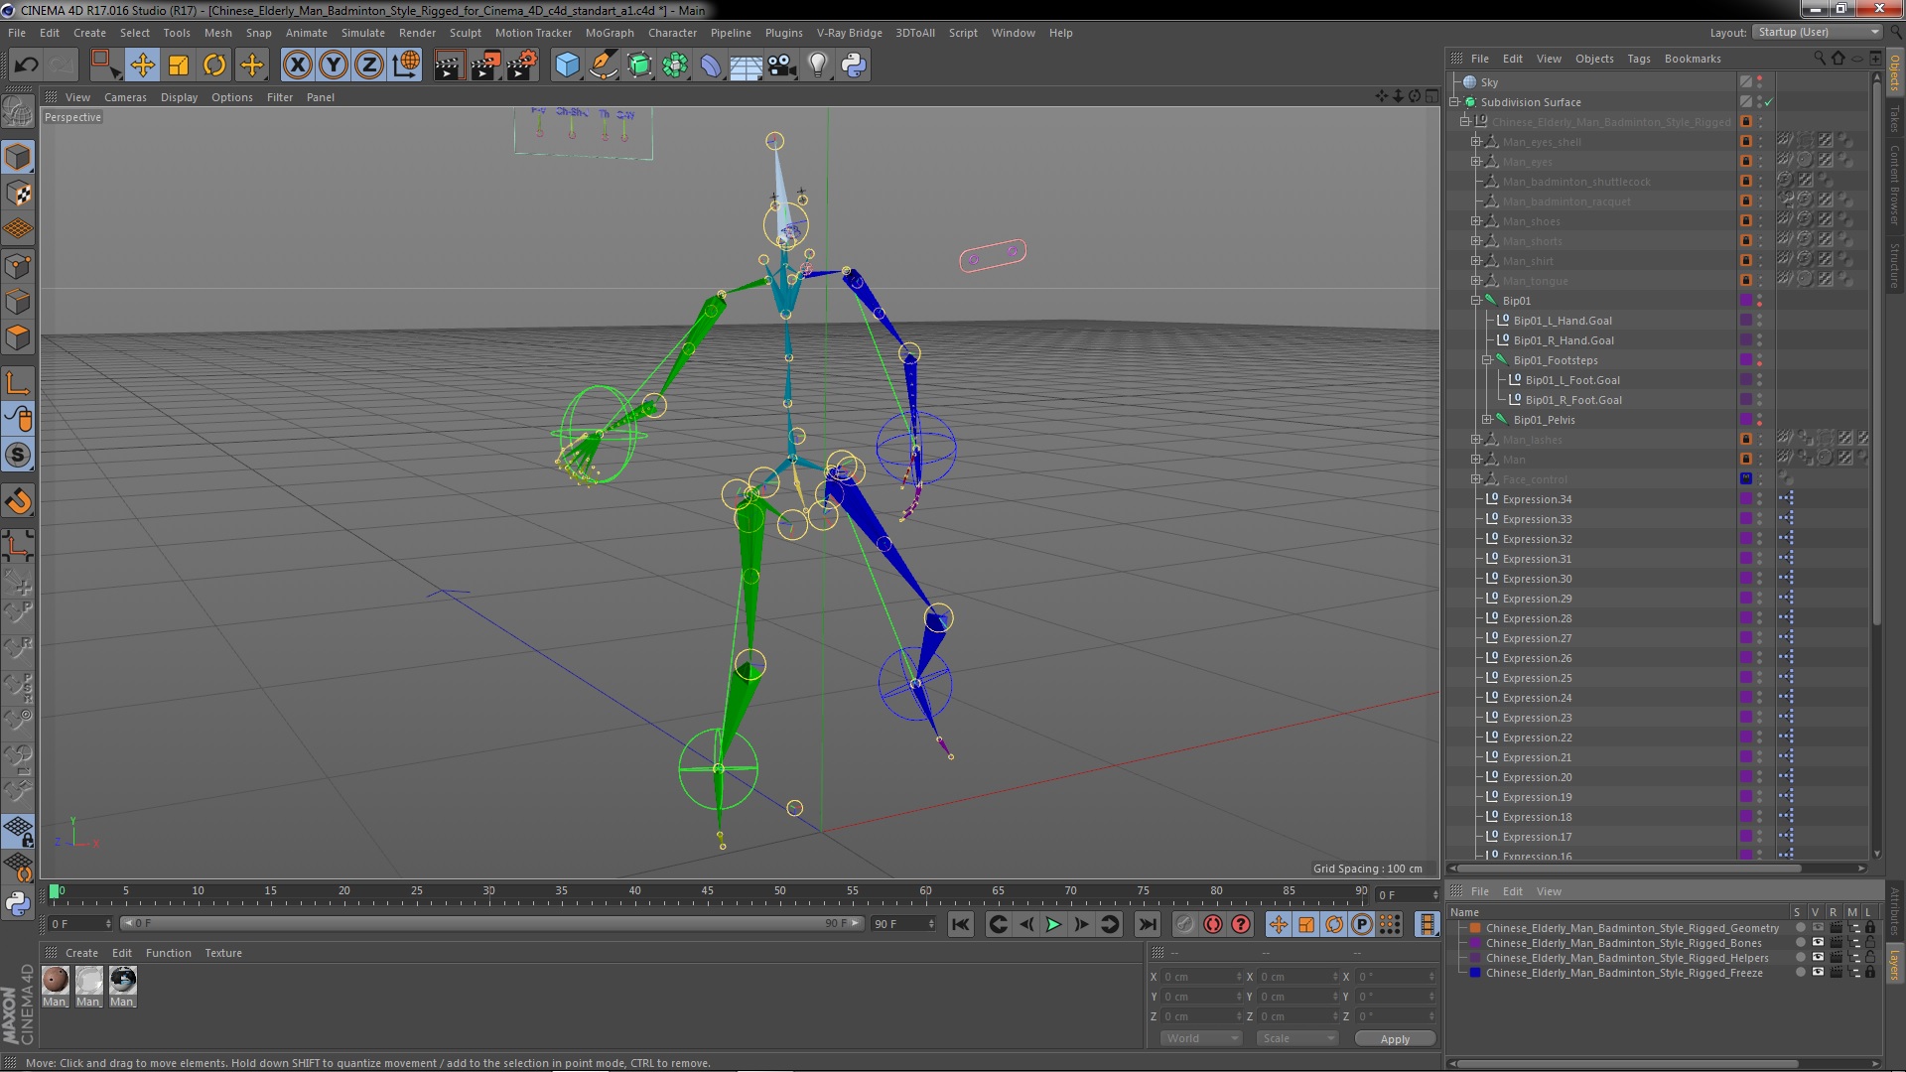Image resolution: width=1906 pixels, height=1072 pixels.
Task: Toggle visibility of Bones layer
Action: [1818, 943]
